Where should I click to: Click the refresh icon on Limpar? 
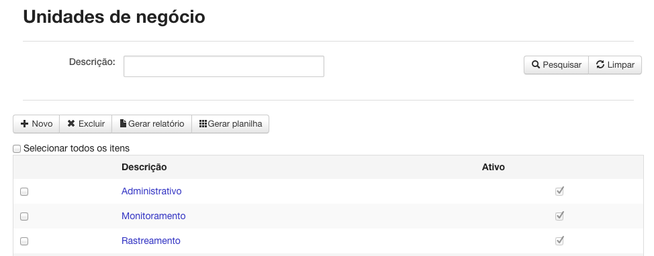pos(600,64)
